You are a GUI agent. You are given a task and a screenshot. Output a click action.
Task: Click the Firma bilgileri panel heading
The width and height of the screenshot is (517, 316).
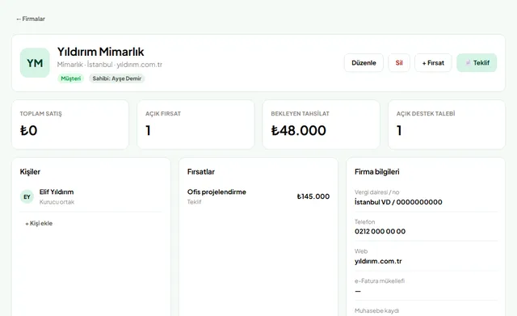[377, 172]
